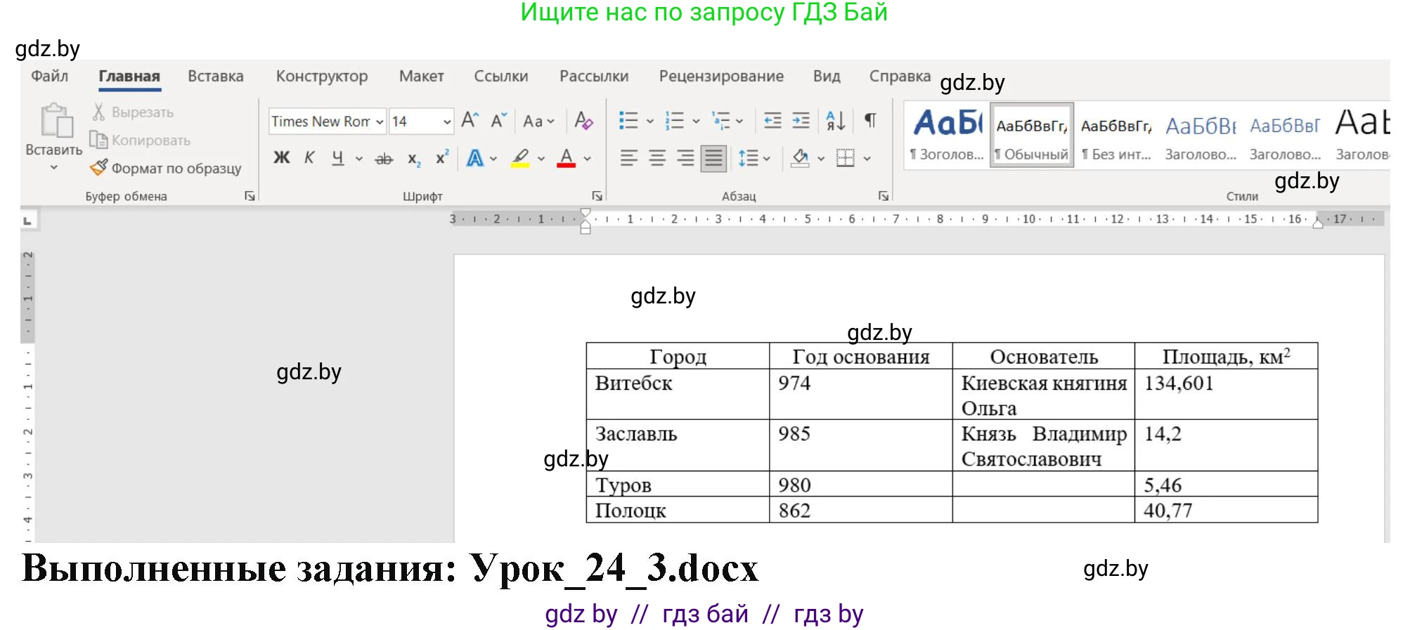Toggle subscript formatting
1410x630 pixels.
pyautogui.click(x=415, y=159)
